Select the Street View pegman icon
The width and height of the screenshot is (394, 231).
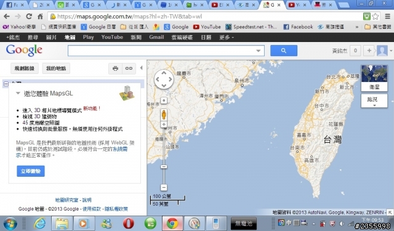[x=164, y=115]
